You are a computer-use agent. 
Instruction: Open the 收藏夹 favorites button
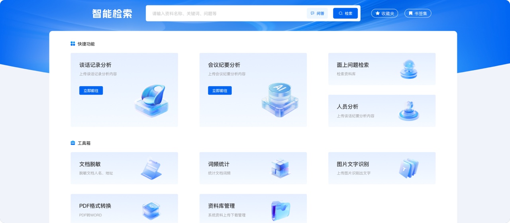(384, 14)
